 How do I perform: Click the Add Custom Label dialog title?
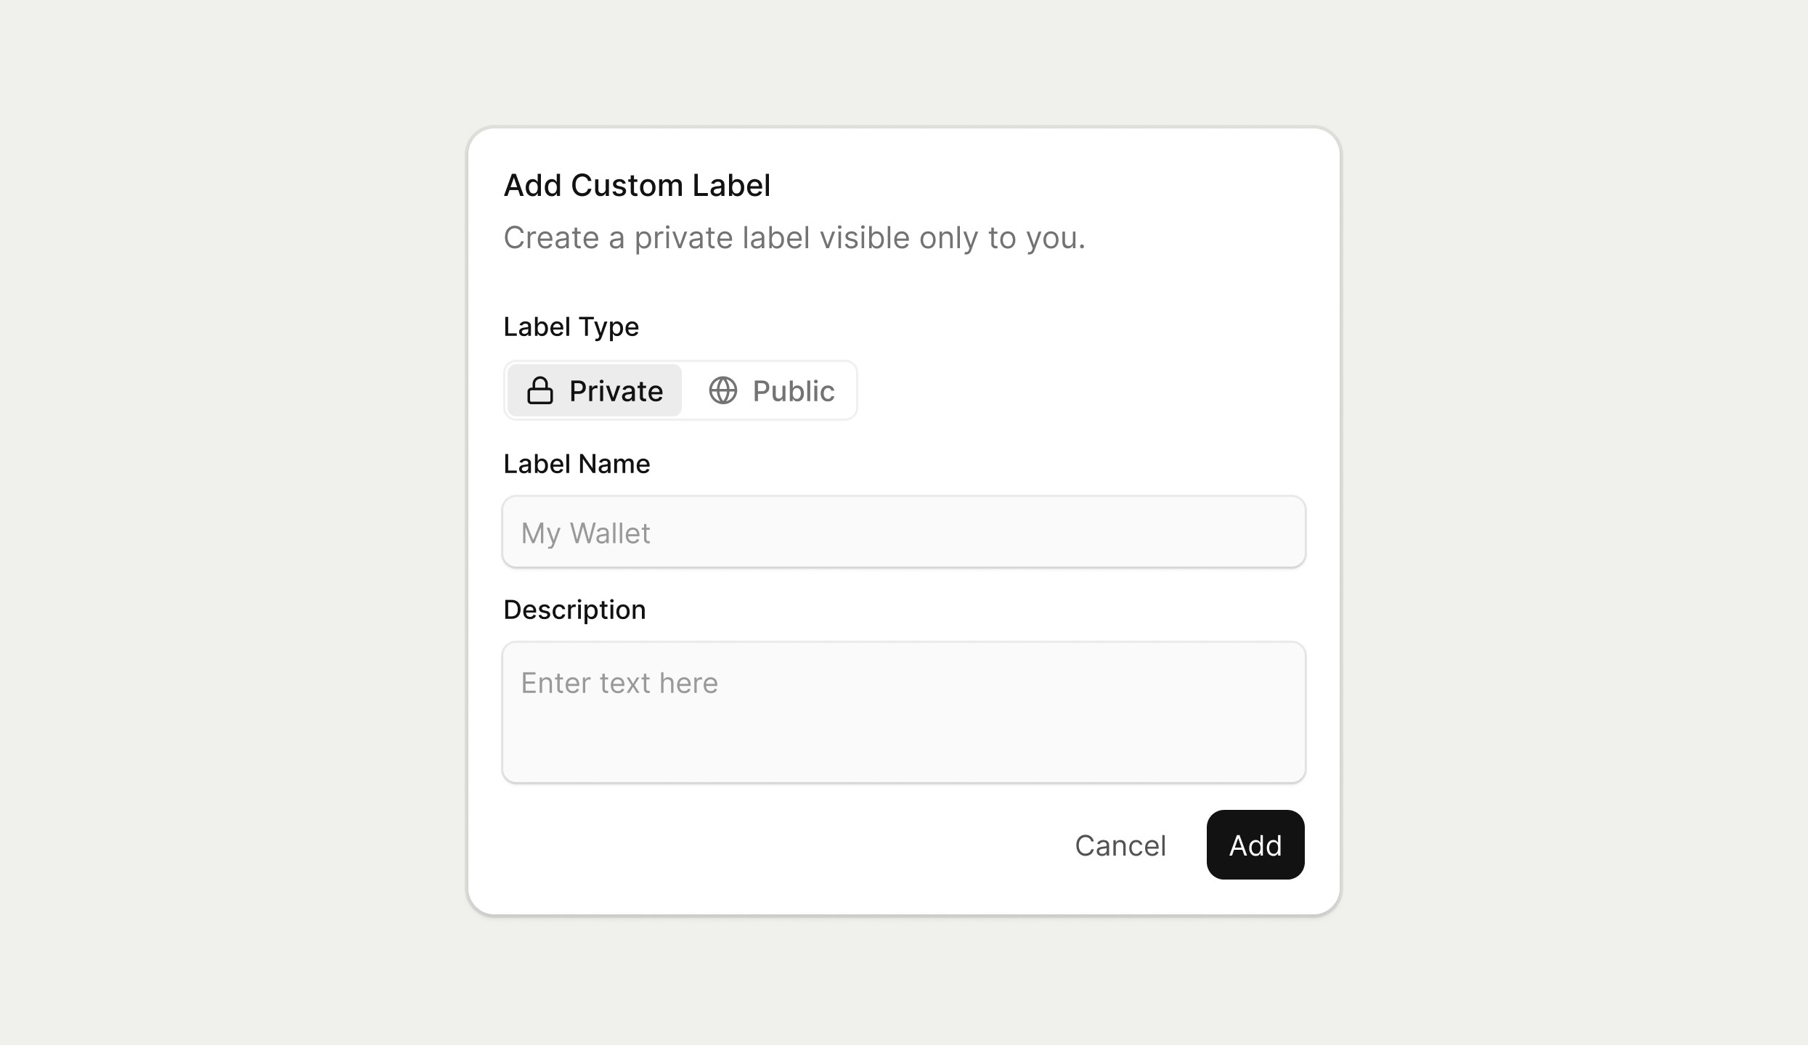pos(638,186)
